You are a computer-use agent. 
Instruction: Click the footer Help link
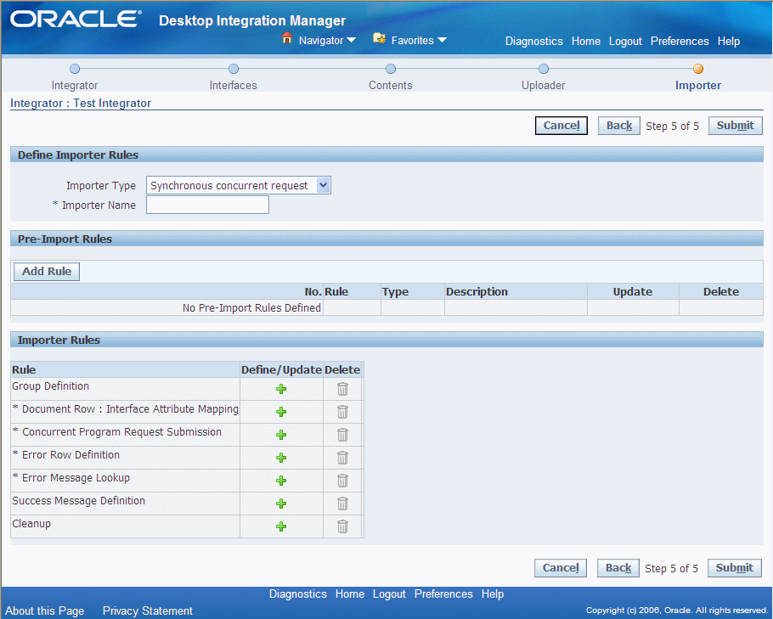tap(493, 594)
